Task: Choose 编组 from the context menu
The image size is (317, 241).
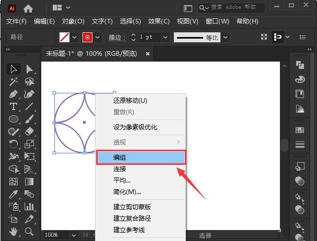Action: pyautogui.click(x=140, y=157)
